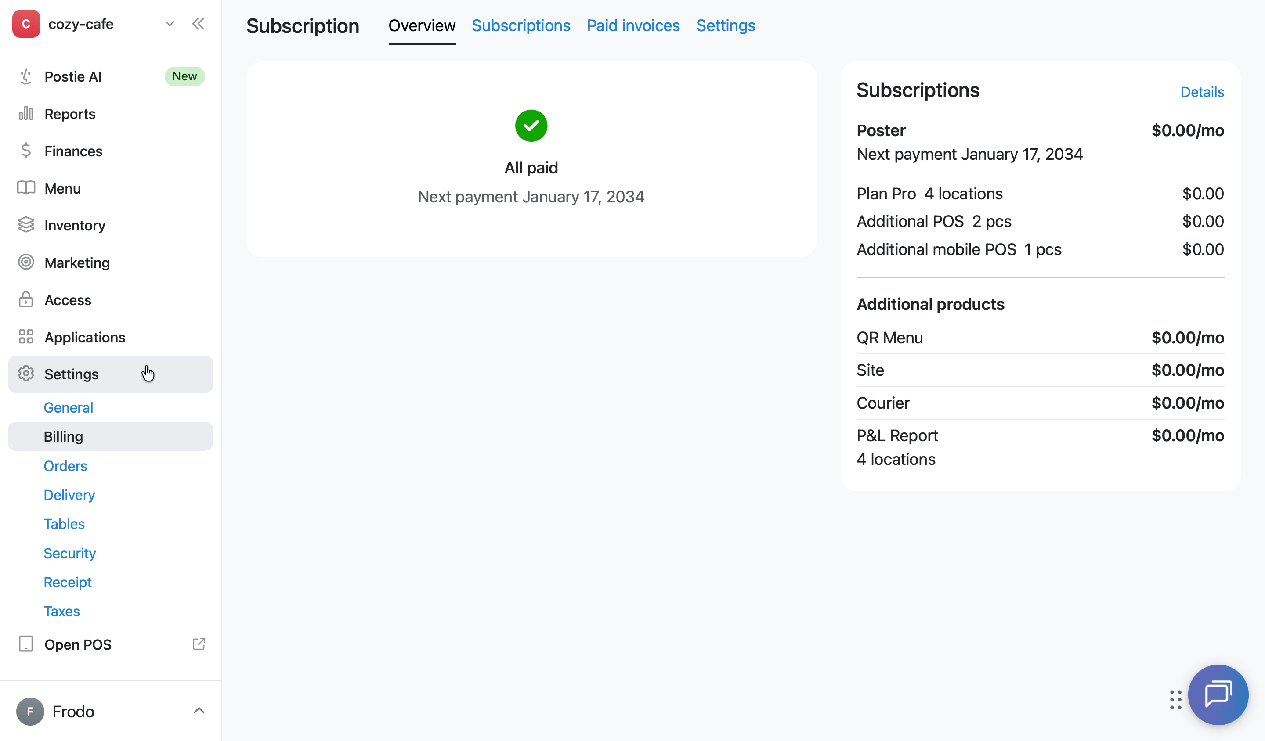This screenshot has height=741, width=1265.
Task: Click Frodo's user avatar
Action: pyautogui.click(x=30, y=712)
